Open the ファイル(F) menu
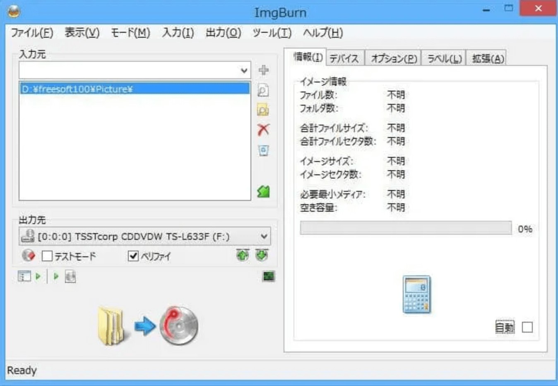This screenshot has width=558, height=386. pyautogui.click(x=32, y=33)
